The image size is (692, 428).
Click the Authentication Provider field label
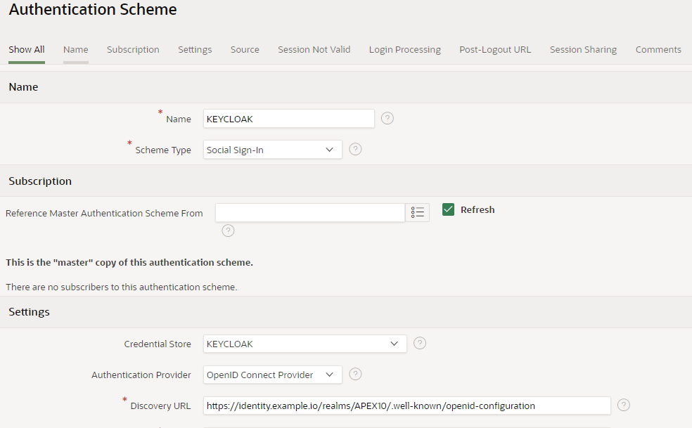(x=141, y=375)
